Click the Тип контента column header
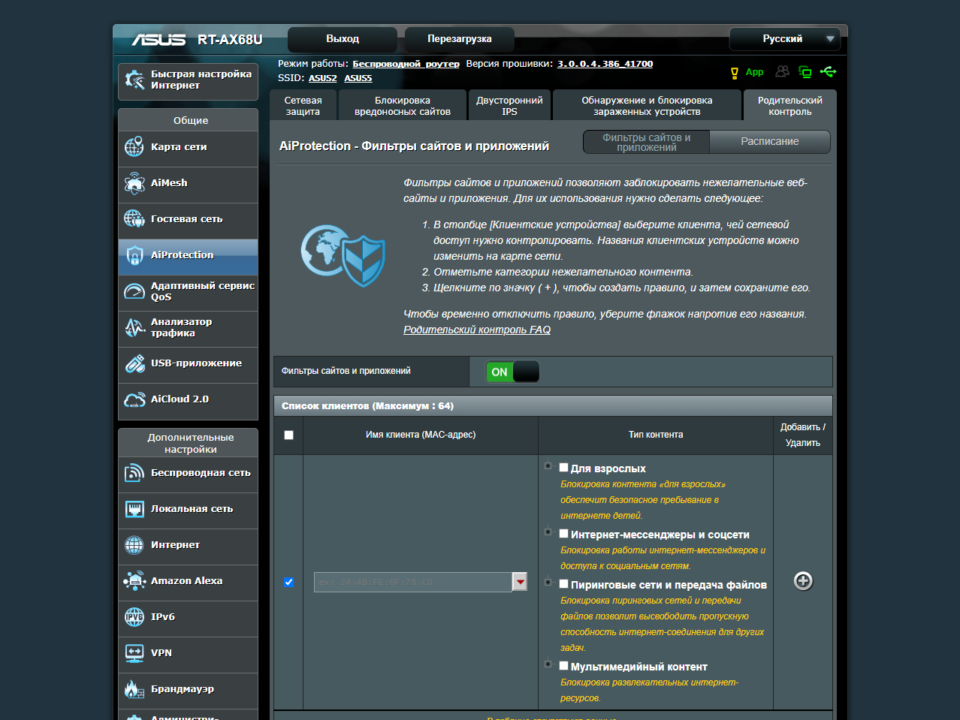The height and width of the screenshot is (720, 960). pos(656,435)
